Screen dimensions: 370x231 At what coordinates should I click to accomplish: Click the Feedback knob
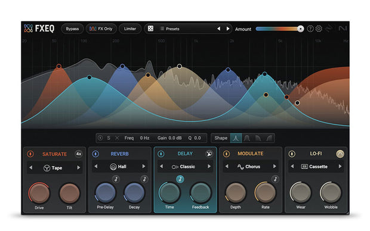201,193
